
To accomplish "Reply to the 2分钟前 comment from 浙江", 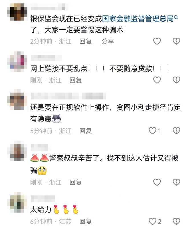I will (x=86, y=41).
